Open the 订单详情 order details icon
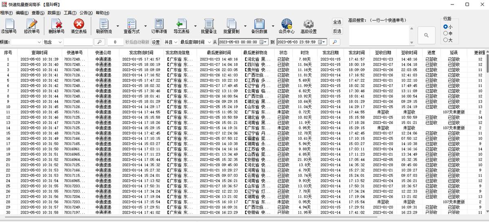Viewport: 489px width, 222px height. pyautogui.click(x=159, y=24)
